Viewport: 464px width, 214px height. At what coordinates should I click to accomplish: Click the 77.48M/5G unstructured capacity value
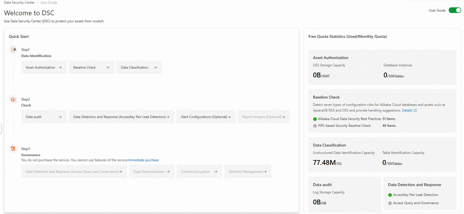click(327, 163)
